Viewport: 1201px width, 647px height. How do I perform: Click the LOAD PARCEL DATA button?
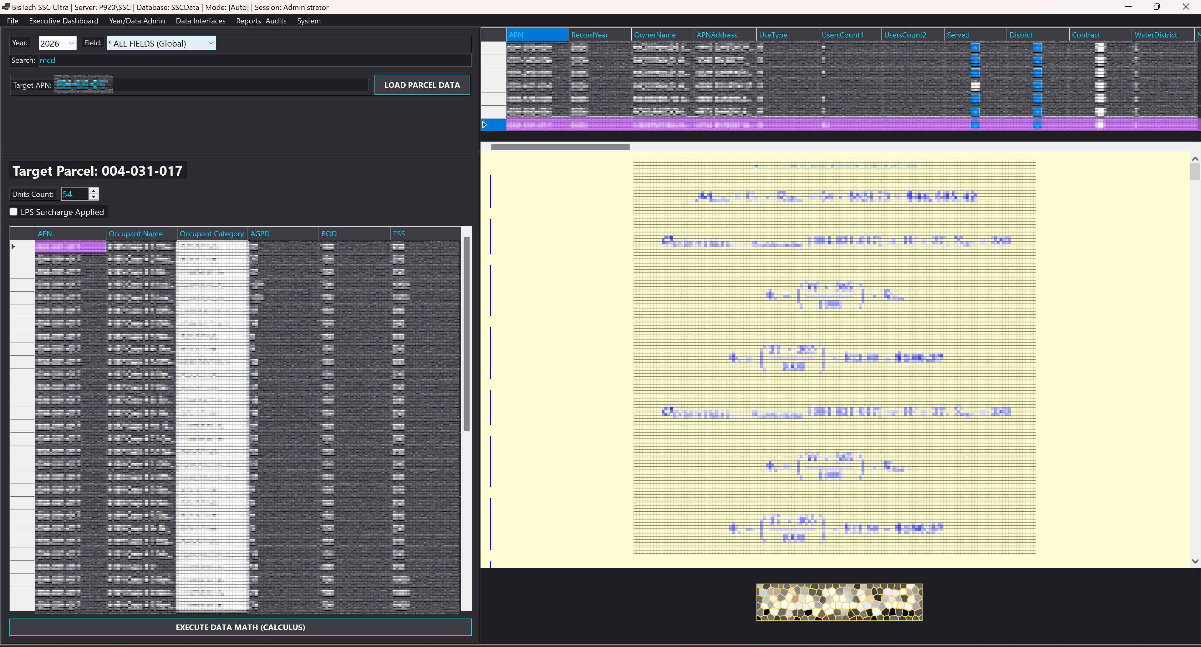(x=422, y=85)
